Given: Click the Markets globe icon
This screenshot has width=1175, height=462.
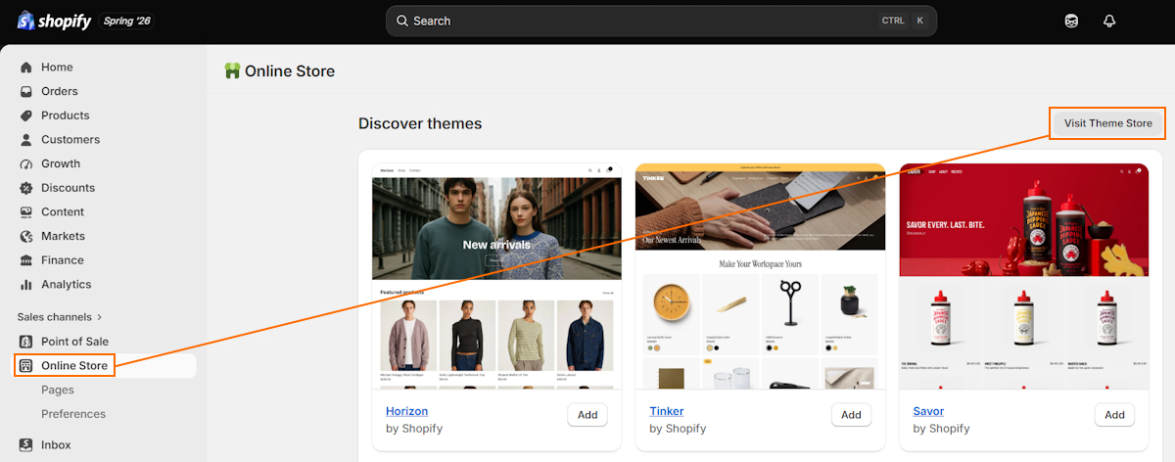Looking at the screenshot, I should [x=26, y=236].
